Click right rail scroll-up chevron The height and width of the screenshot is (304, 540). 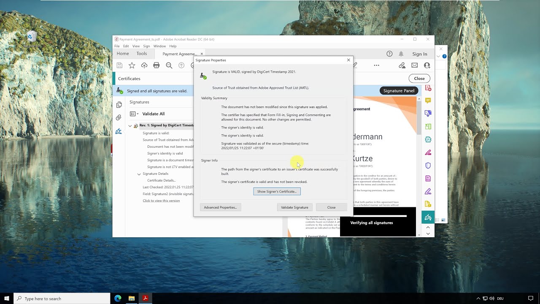(x=428, y=228)
